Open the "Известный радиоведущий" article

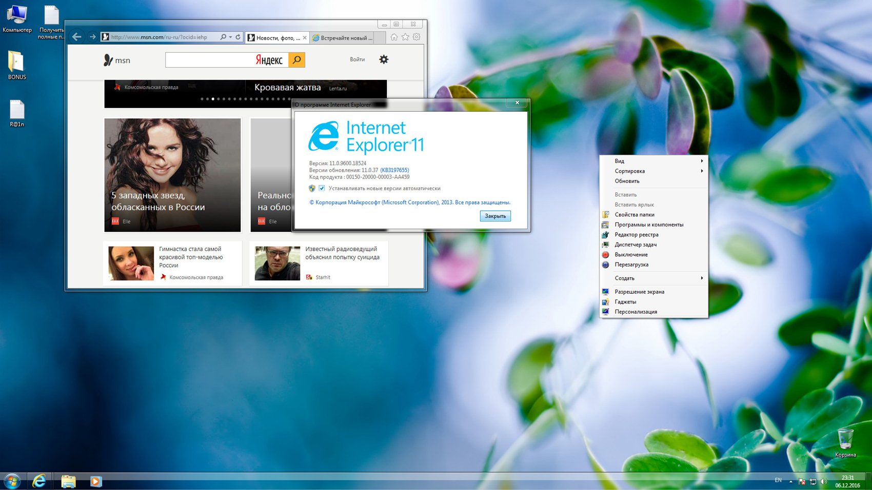point(342,253)
